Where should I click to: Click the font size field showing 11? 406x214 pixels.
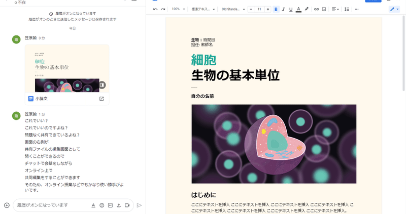[259, 9]
